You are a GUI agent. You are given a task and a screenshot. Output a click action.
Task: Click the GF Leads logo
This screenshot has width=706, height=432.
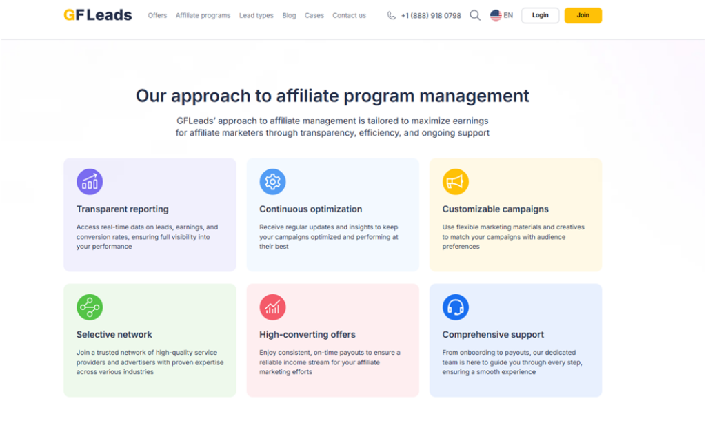(98, 15)
